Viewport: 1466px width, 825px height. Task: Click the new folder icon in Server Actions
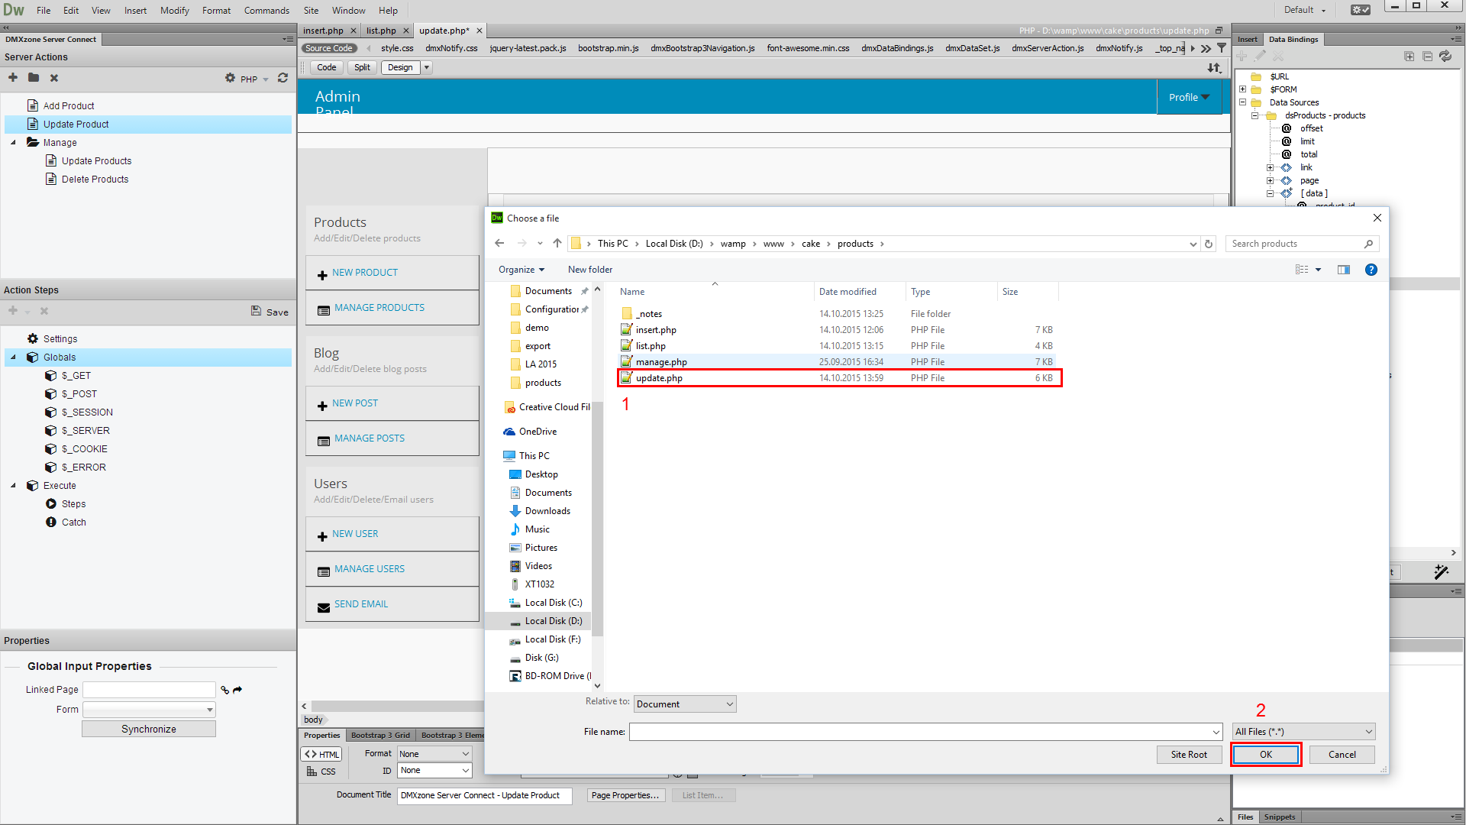click(34, 78)
